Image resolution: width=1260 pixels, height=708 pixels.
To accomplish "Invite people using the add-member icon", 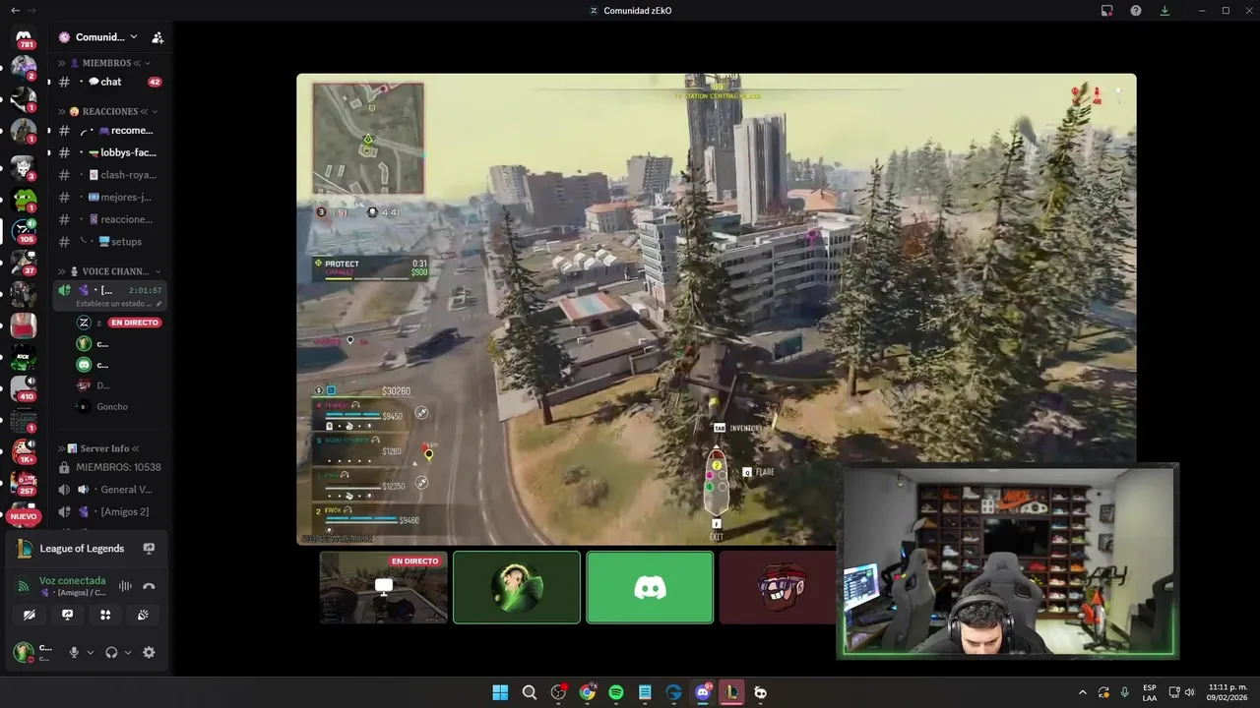I will [x=157, y=37].
